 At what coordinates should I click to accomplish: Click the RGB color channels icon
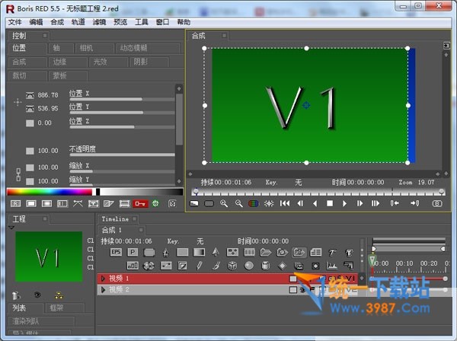[x=253, y=204]
